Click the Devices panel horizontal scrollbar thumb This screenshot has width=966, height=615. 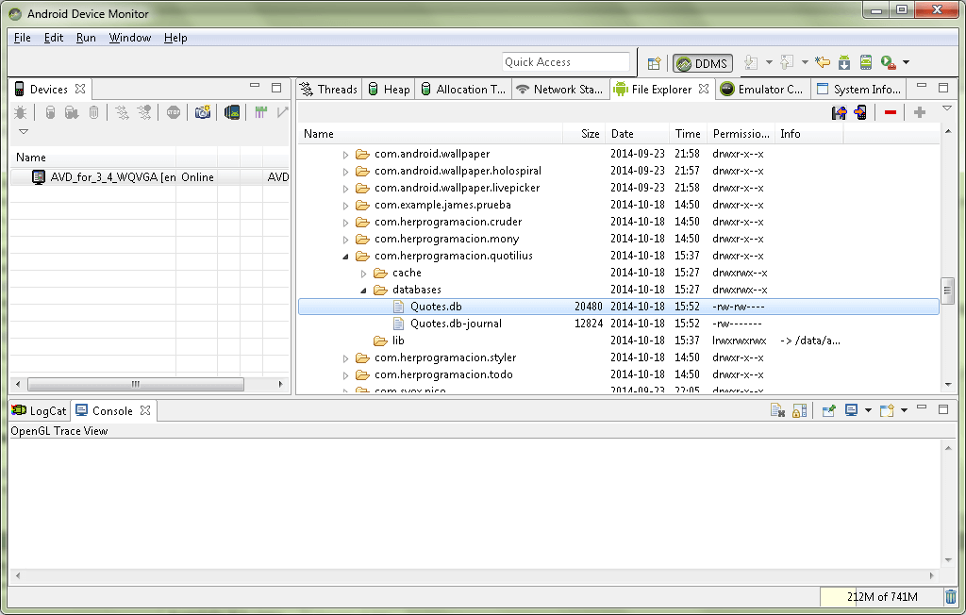pos(136,385)
